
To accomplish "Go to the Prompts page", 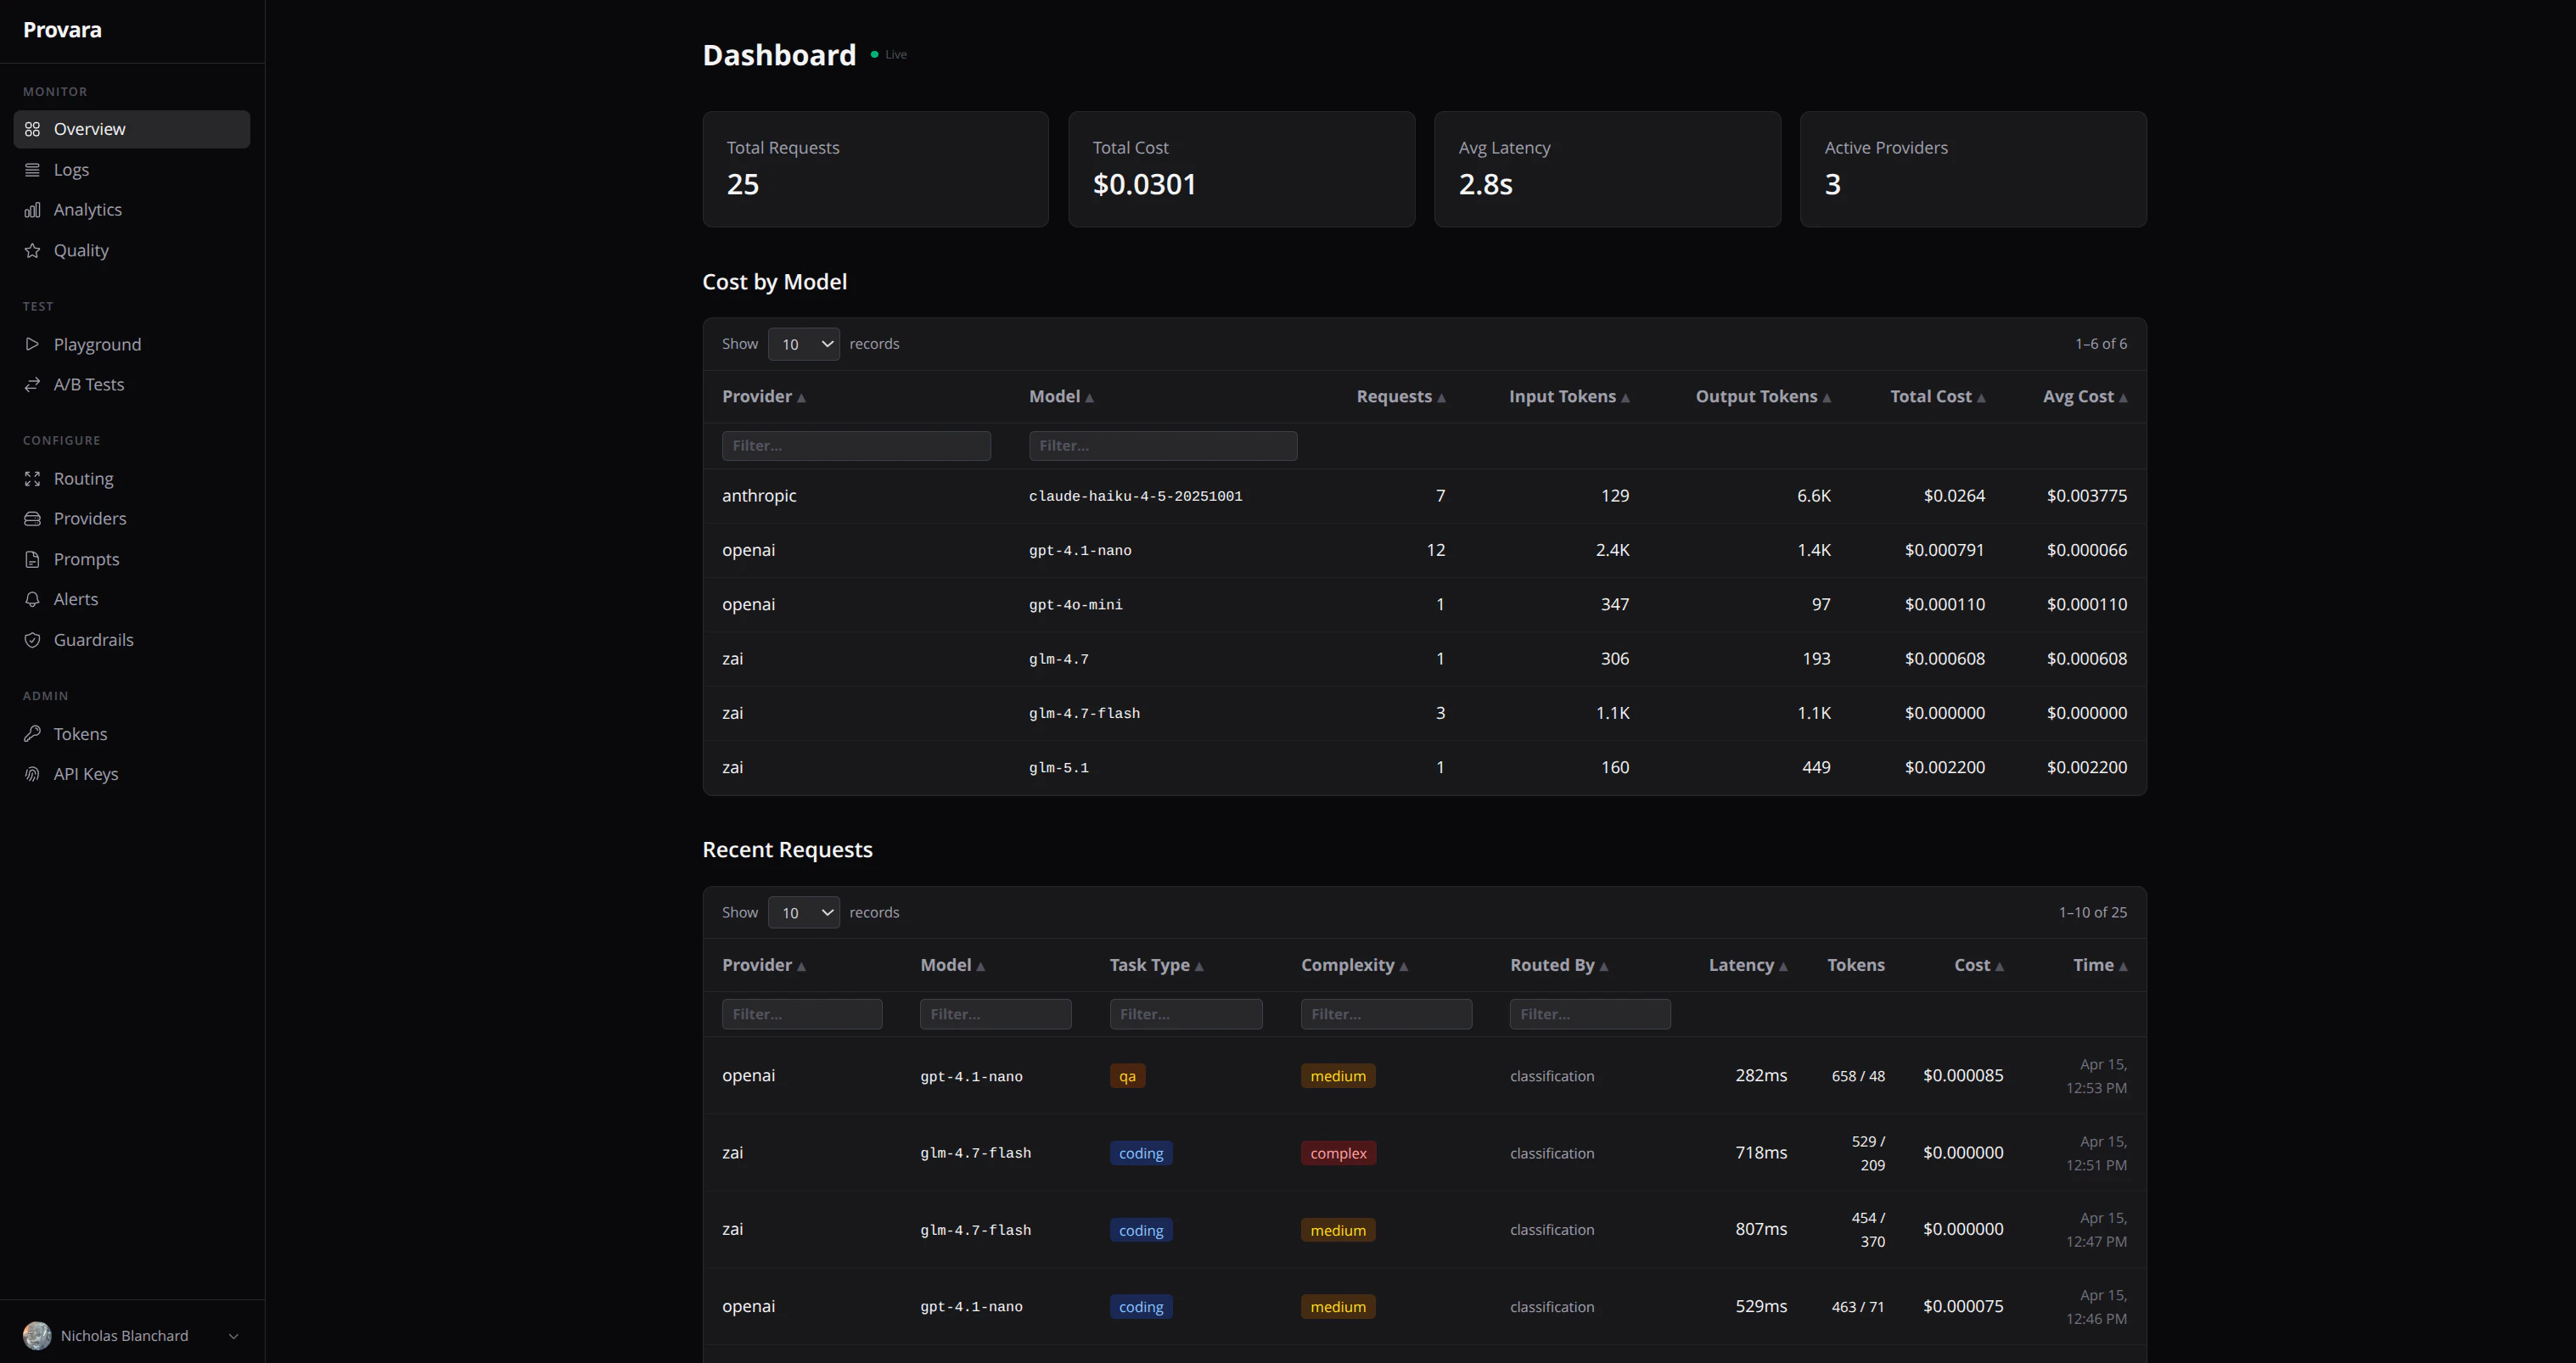I will click(x=86, y=559).
